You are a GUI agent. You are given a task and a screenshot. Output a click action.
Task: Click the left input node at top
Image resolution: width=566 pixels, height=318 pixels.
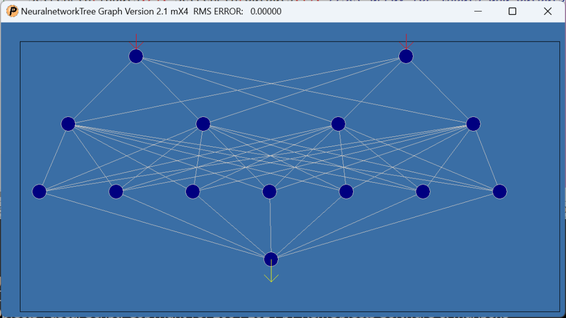click(x=136, y=56)
